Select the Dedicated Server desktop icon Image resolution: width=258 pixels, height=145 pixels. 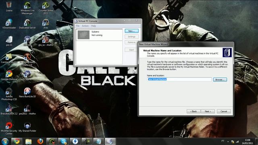click(27, 24)
